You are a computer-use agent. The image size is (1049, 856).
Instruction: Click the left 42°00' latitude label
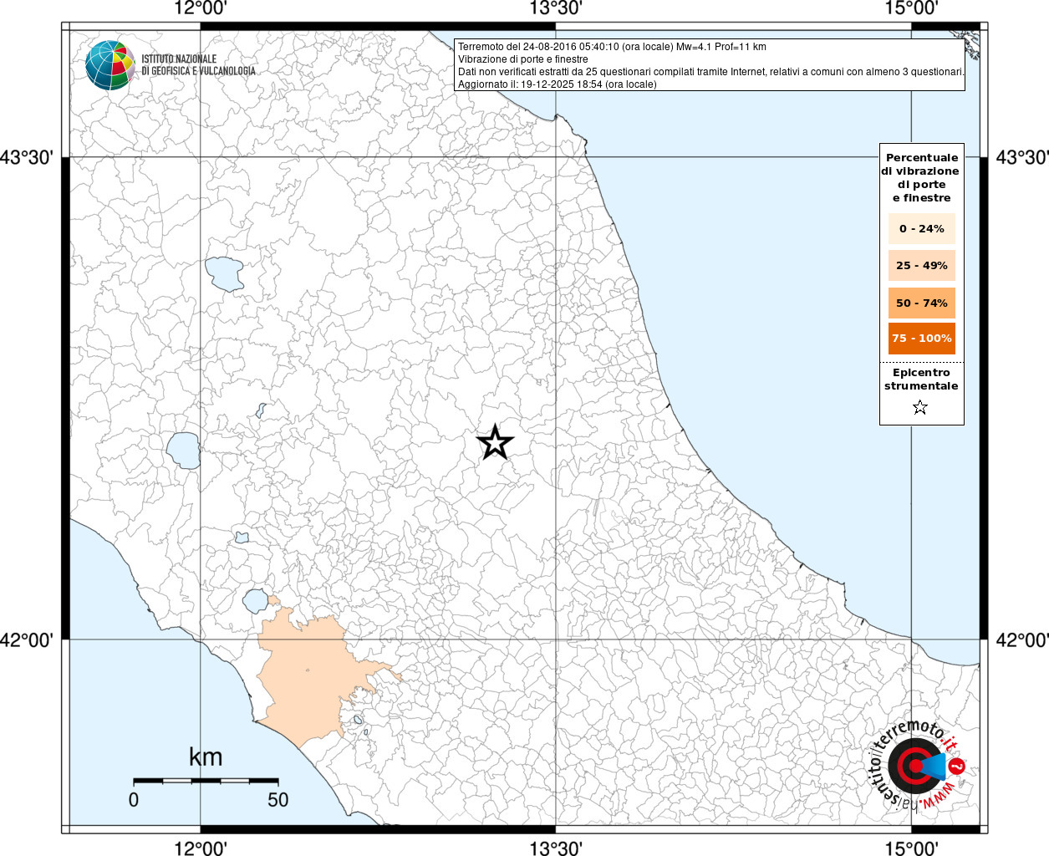point(27,640)
